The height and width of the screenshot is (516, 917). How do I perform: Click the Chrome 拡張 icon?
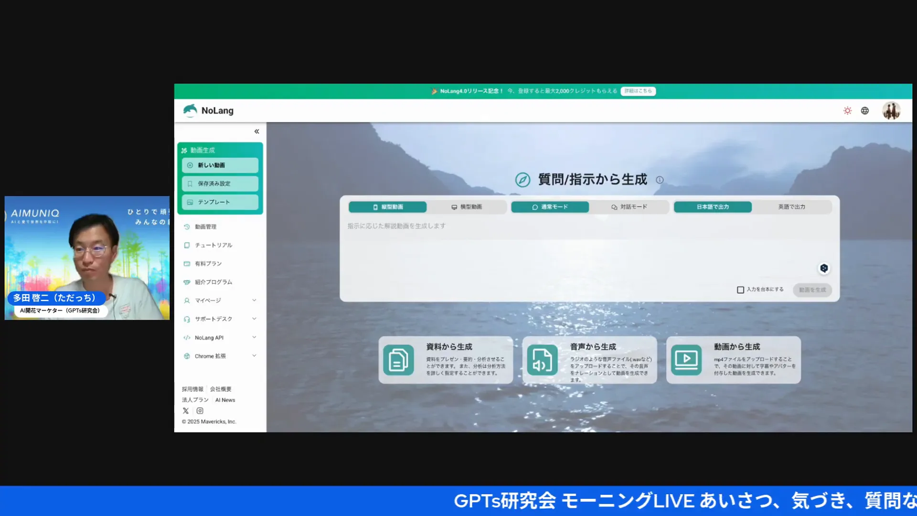tap(187, 356)
